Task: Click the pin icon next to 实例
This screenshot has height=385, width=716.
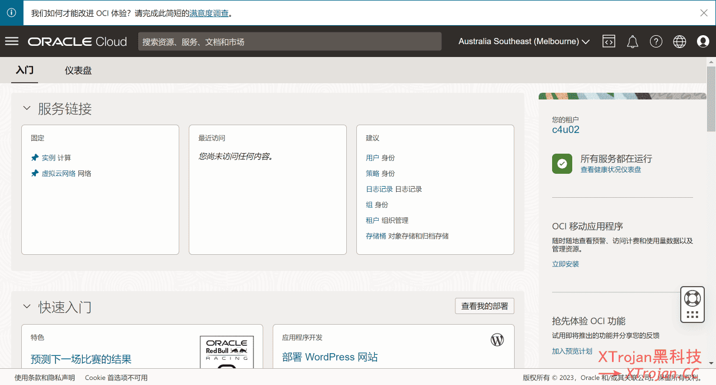Action: (x=35, y=158)
